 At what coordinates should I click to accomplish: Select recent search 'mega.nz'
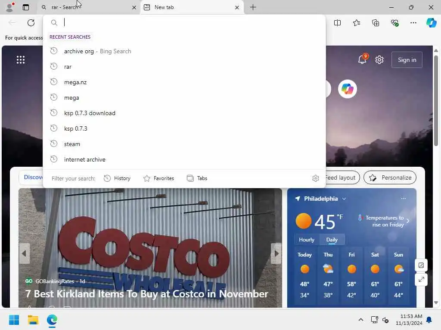tap(184, 82)
